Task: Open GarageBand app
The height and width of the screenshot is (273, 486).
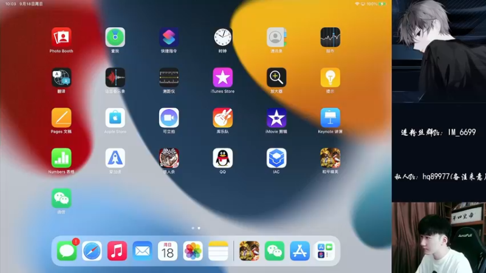Action: (x=222, y=118)
